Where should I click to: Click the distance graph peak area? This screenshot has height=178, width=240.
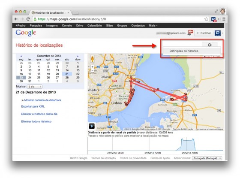[188, 145]
